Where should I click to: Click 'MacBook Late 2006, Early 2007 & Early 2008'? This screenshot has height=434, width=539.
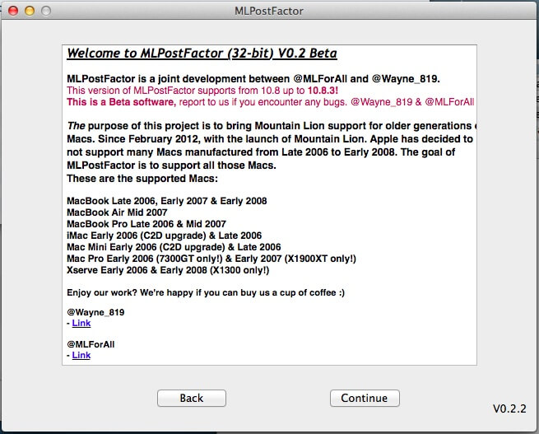tap(167, 201)
